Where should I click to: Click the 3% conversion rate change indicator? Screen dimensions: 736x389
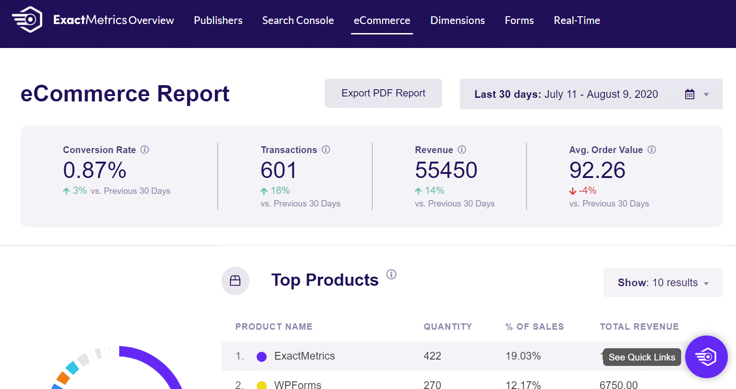(75, 191)
